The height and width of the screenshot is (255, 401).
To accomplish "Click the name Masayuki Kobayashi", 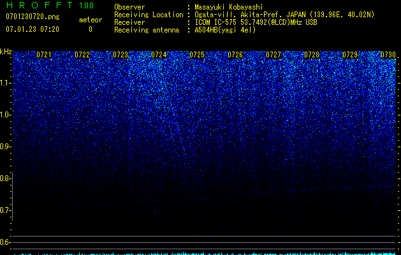I will click(x=229, y=7).
